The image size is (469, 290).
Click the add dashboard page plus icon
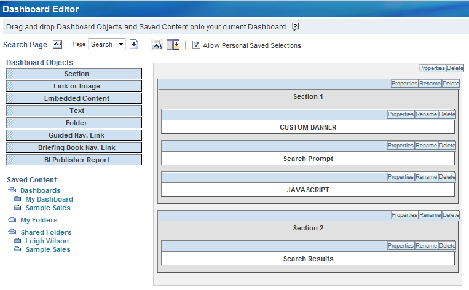click(134, 44)
